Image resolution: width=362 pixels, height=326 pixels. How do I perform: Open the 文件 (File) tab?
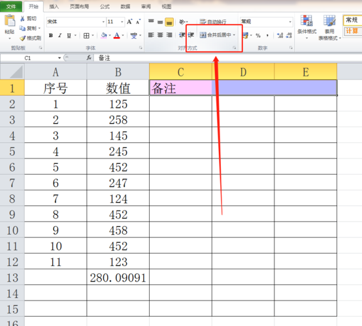tap(11, 7)
